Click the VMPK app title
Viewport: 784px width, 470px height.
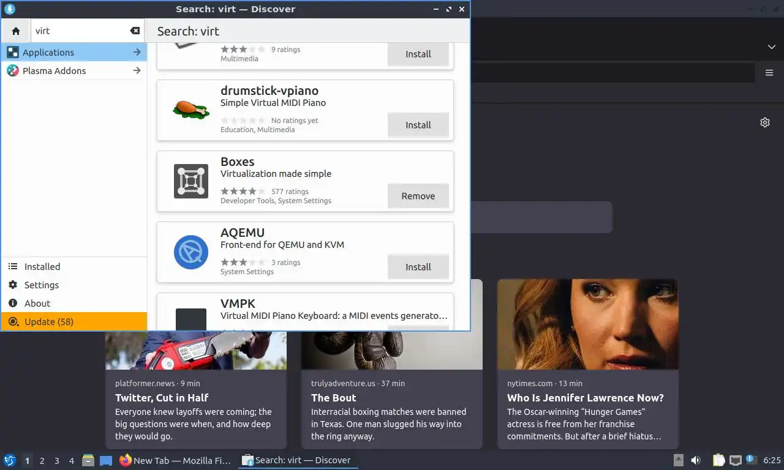coord(238,304)
